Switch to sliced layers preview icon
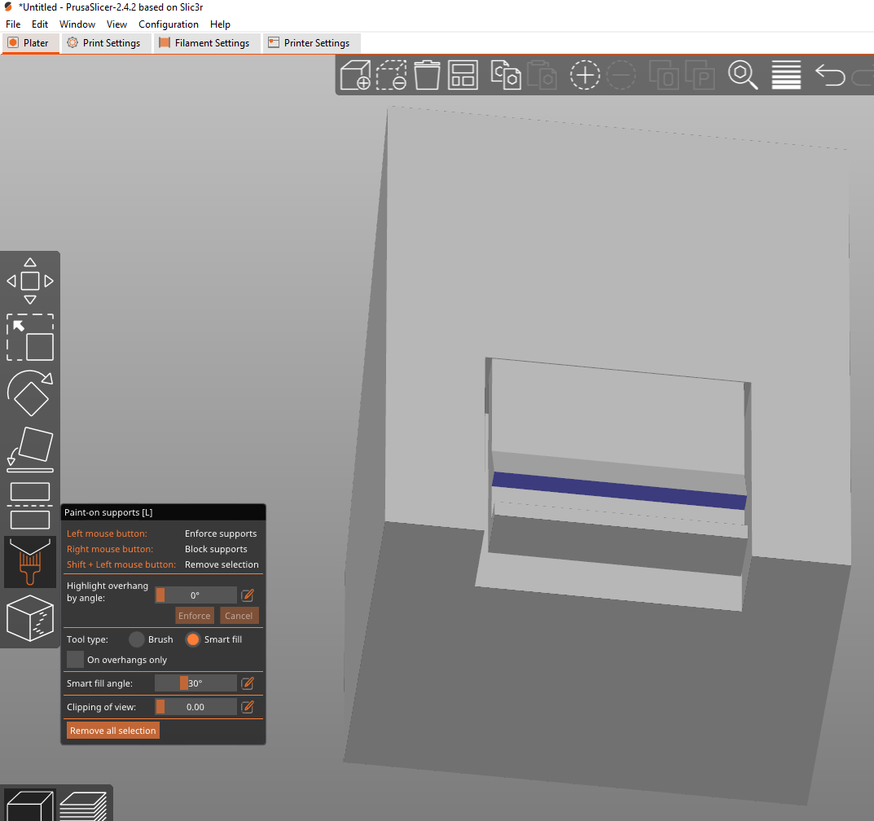Image resolution: width=874 pixels, height=821 pixels. click(84, 806)
